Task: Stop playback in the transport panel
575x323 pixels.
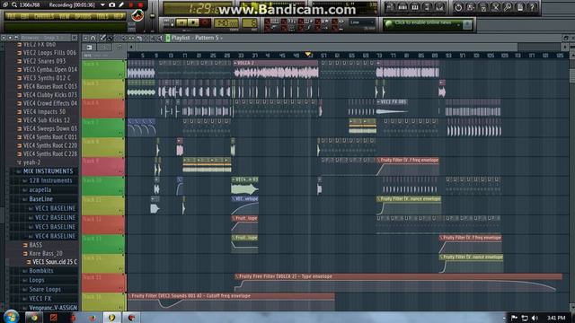Action: [x=193, y=22]
